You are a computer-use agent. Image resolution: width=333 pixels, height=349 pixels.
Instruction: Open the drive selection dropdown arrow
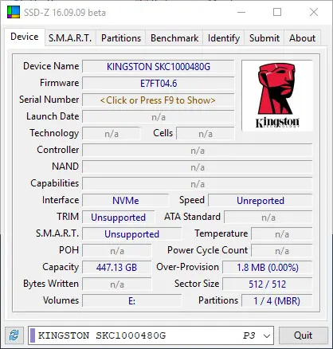(267, 335)
